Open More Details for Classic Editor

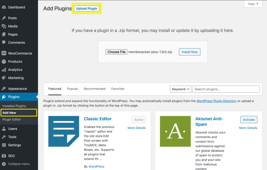tap(137, 128)
